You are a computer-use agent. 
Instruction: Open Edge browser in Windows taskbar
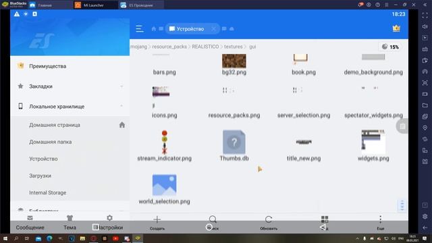click(x=49, y=238)
